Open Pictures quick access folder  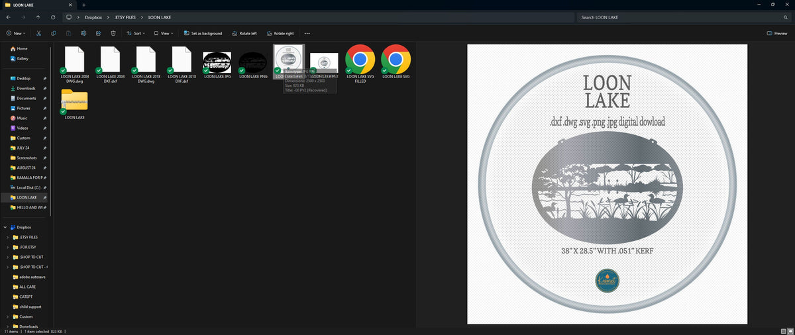[24, 108]
